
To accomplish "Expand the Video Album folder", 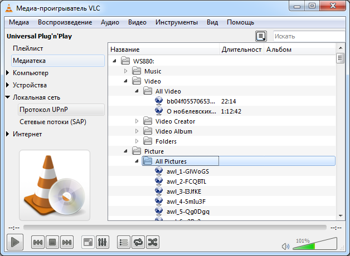I will [137, 131].
